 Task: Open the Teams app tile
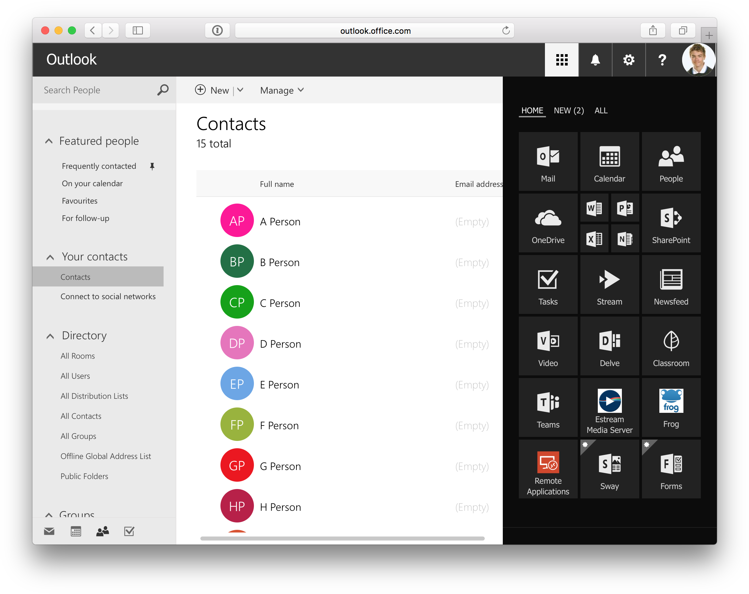point(548,407)
